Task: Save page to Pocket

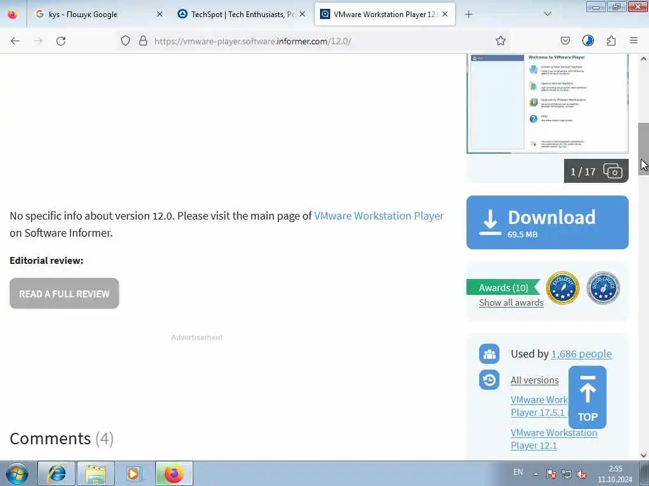Action: pyautogui.click(x=565, y=40)
